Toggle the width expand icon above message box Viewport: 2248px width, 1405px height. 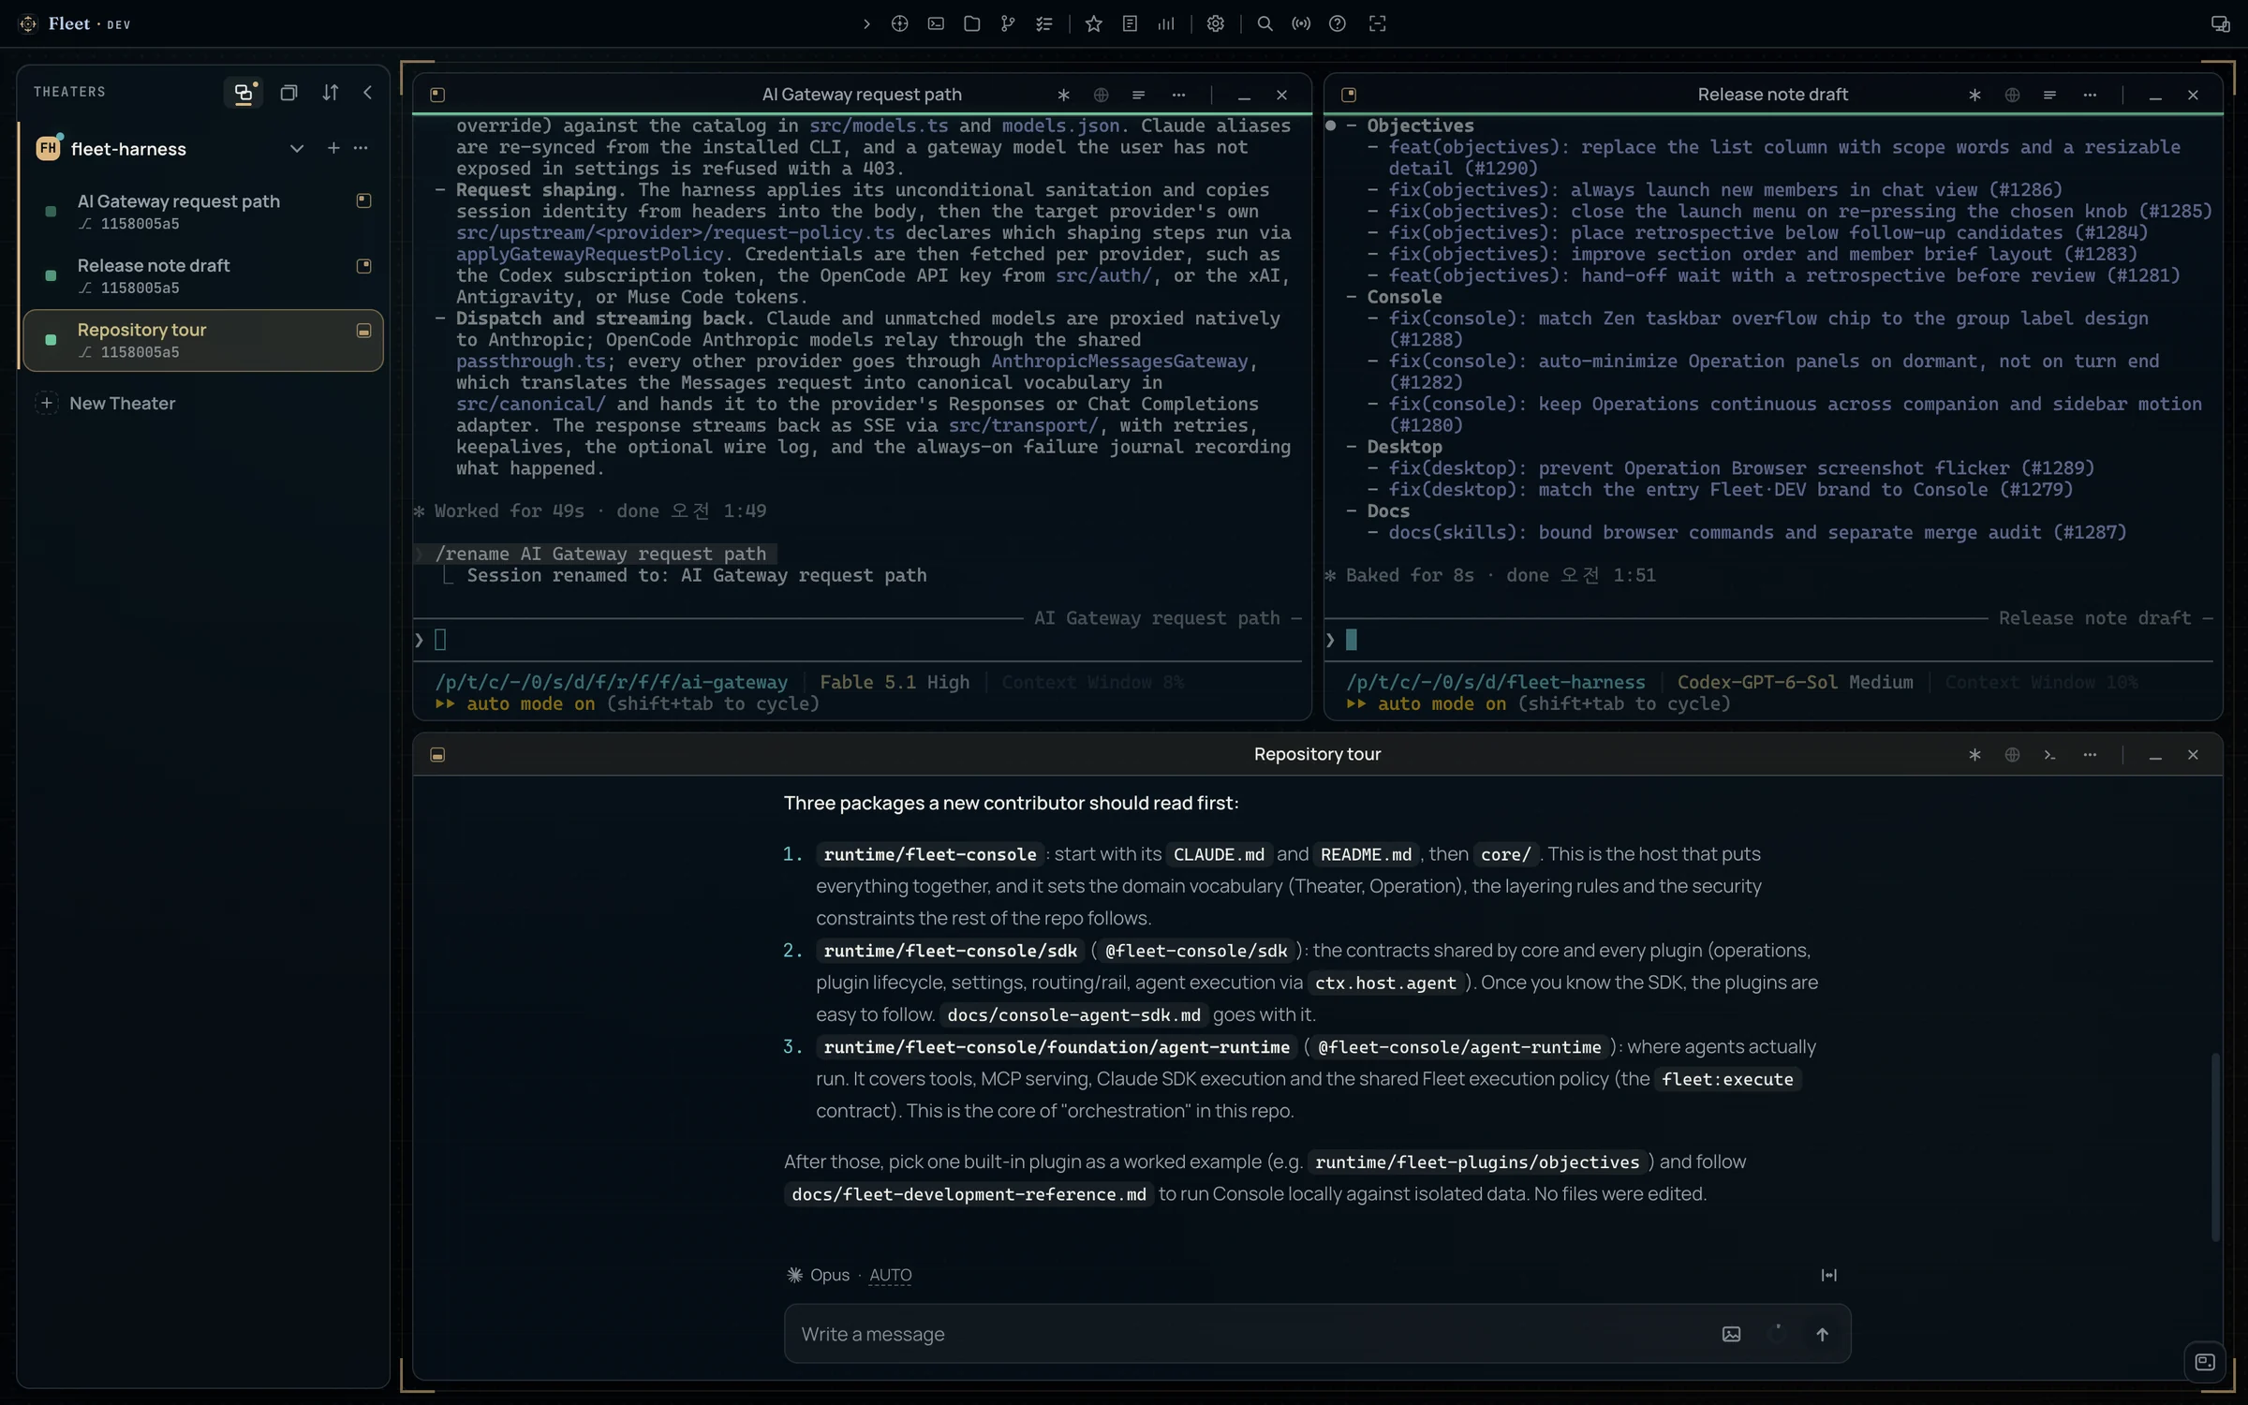(x=1828, y=1275)
